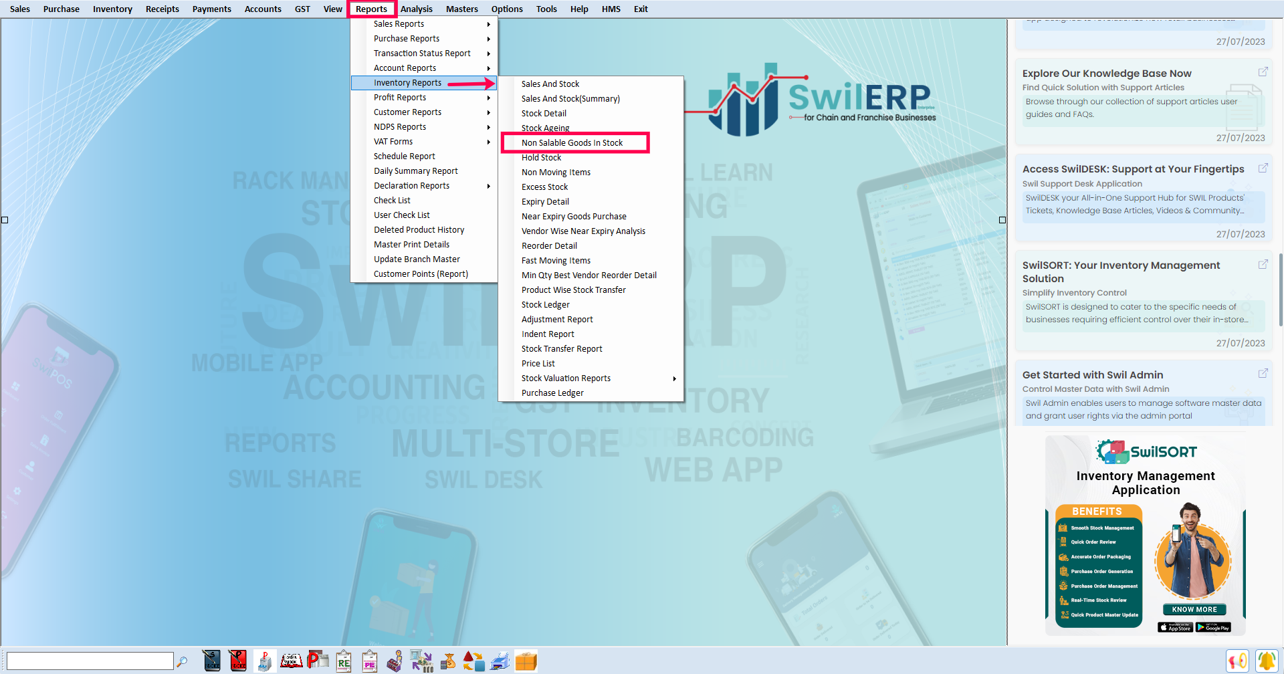Open the PE clipboard icon

(370, 661)
